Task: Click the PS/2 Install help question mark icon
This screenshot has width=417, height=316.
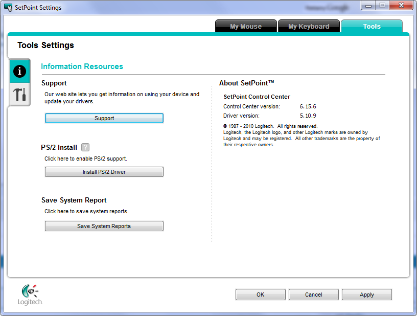Action: pyautogui.click(x=85, y=147)
